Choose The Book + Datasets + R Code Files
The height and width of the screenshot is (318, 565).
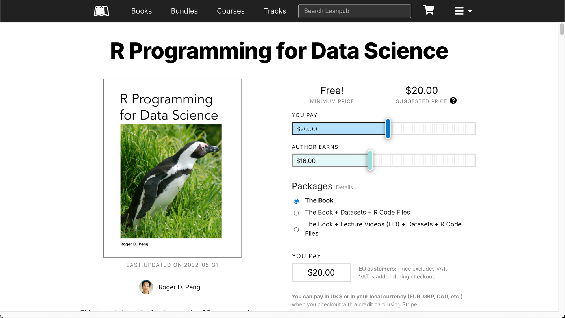pos(296,213)
